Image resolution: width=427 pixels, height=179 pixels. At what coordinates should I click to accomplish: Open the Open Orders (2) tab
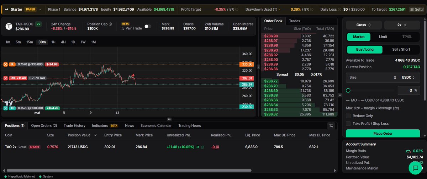44,125
